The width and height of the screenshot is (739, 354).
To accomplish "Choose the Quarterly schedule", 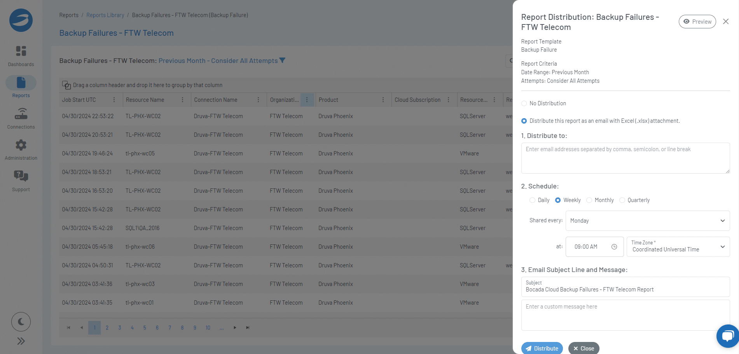I will 622,200.
